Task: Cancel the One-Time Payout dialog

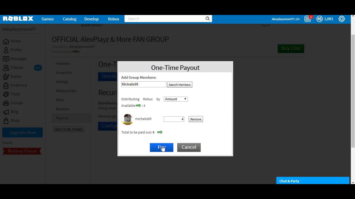Action: tap(189, 147)
